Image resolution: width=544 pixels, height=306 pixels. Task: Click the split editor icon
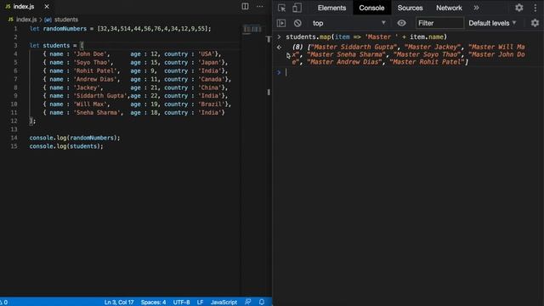tap(245, 6)
